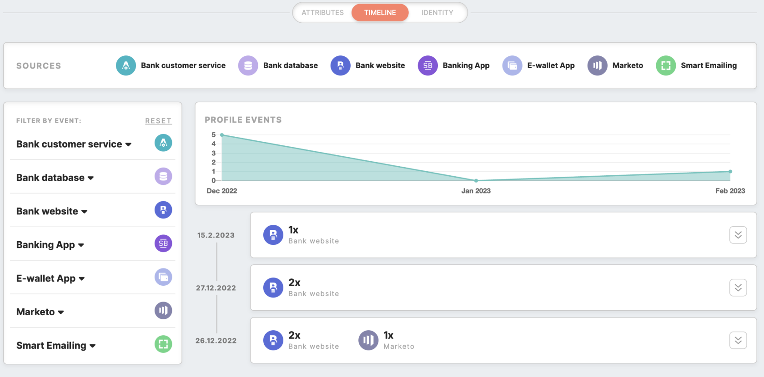764x377 pixels.
Task: Click the '15.2.2023' date label
Action: [216, 235]
